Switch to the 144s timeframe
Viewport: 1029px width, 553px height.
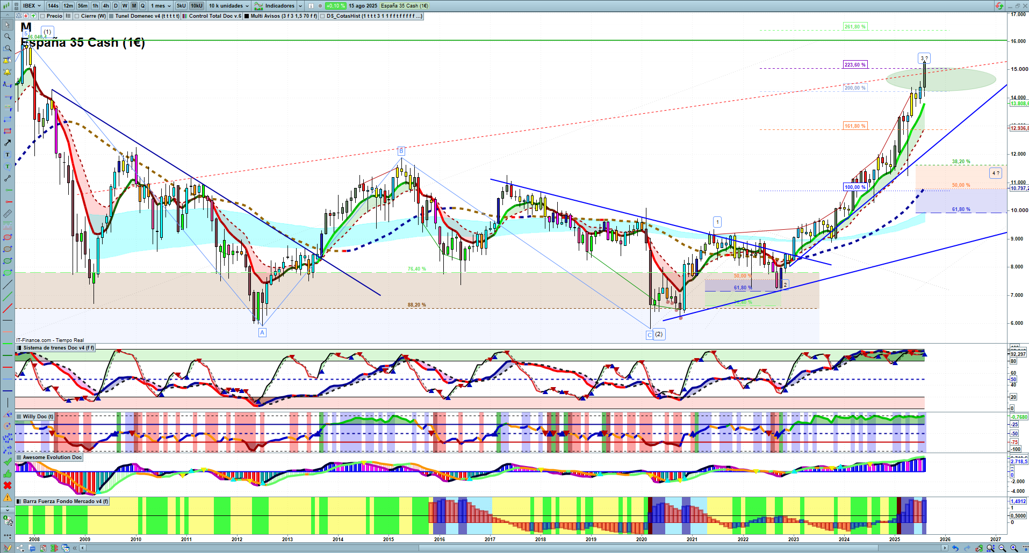pos(53,6)
